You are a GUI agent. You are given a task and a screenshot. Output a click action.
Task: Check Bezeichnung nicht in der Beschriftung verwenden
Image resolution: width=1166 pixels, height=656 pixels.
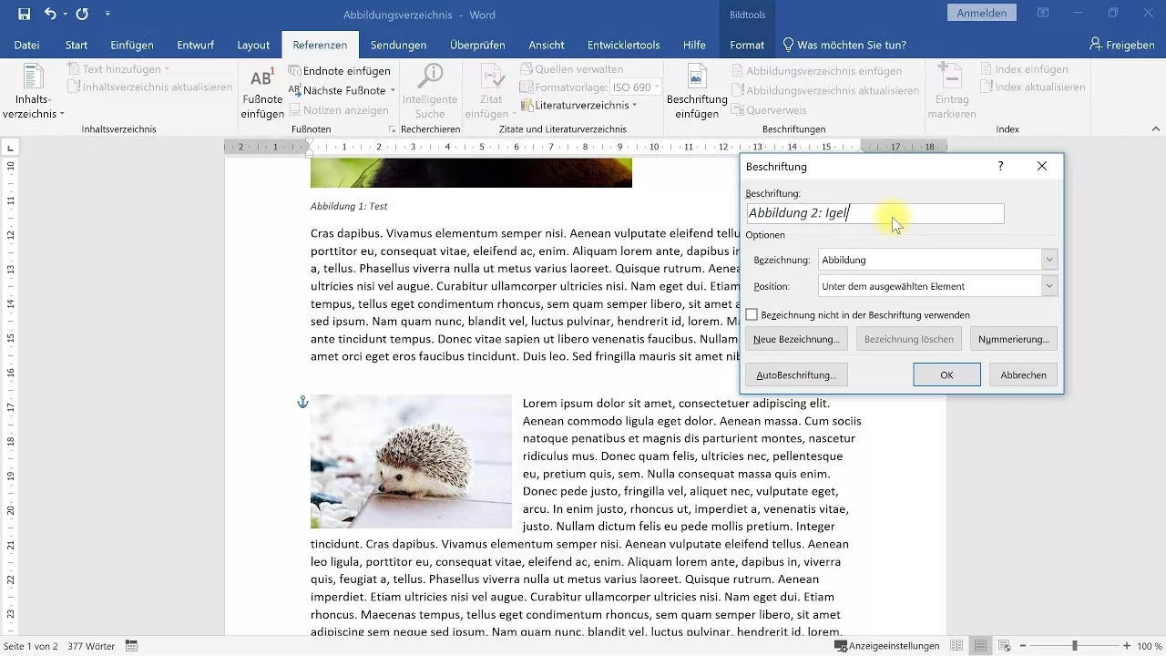coord(752,314)
